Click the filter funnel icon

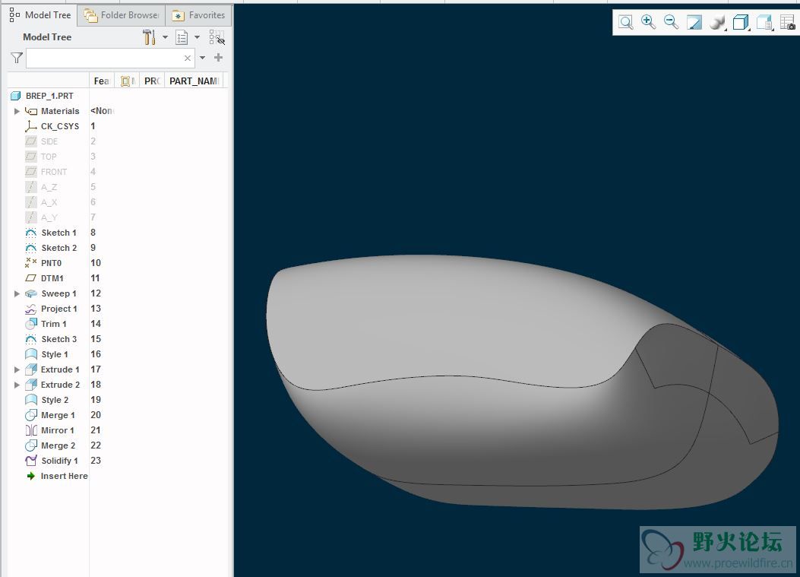[x=16, y=58]
